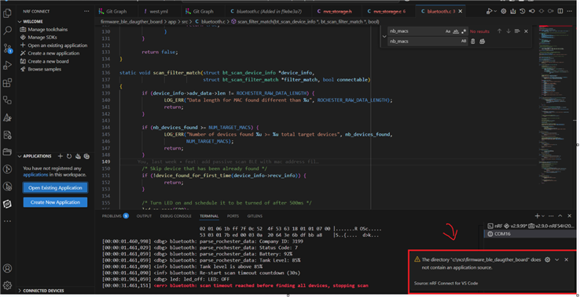Open the Explorer view in activity bar
Image resolution: width=580 pixels, height=297 pixels.
(x=7, y=13)
